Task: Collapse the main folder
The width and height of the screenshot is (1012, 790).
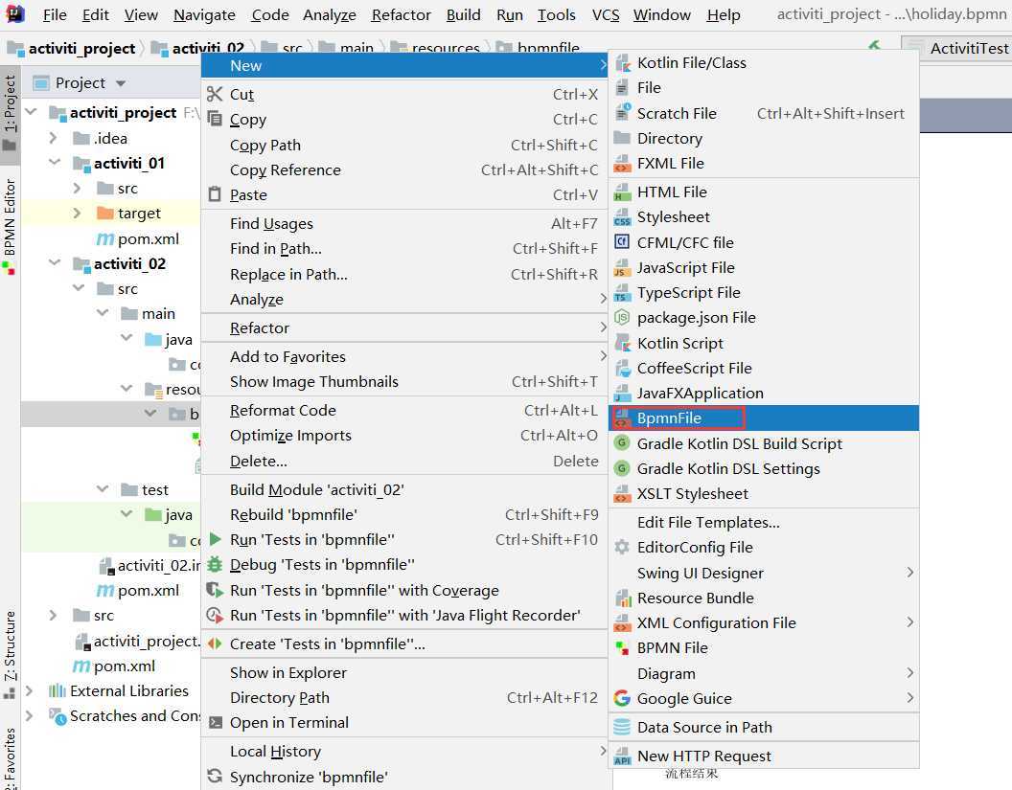Action: point(103,313)
